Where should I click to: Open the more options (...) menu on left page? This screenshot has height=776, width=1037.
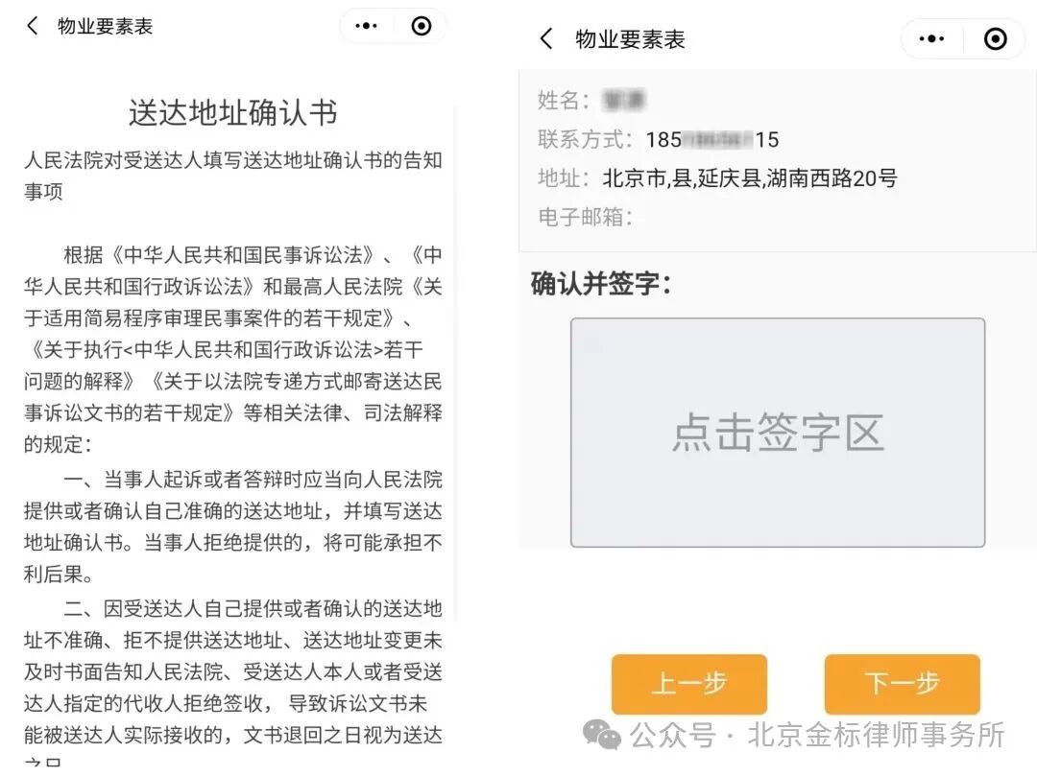(365, 26)
